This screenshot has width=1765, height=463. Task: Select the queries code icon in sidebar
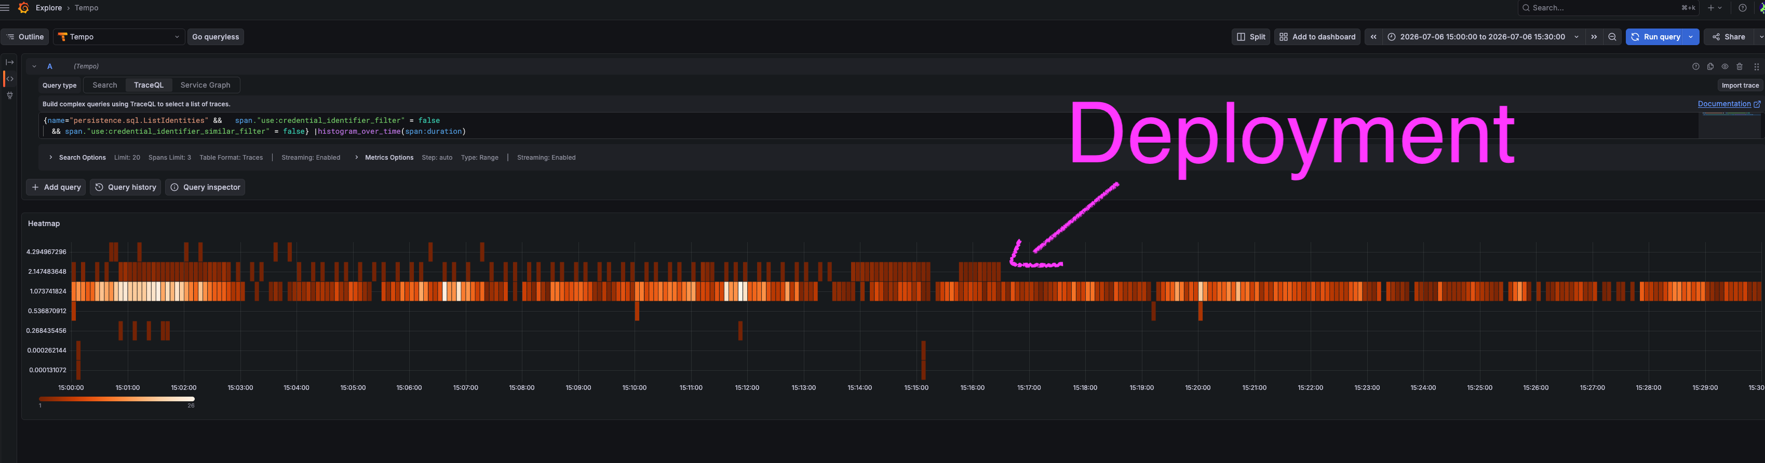tap(9, 79)
